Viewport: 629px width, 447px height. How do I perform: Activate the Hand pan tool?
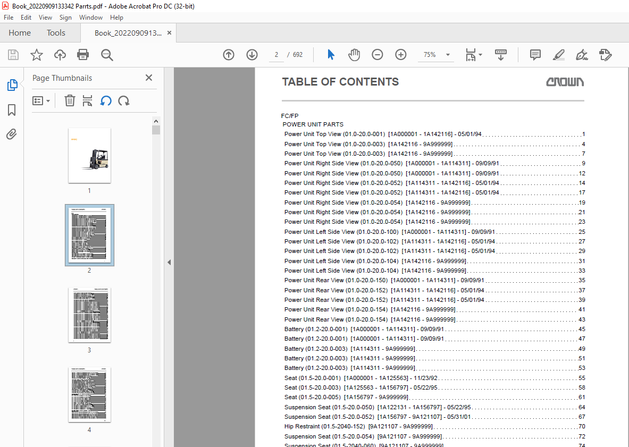tap(354, 55)
